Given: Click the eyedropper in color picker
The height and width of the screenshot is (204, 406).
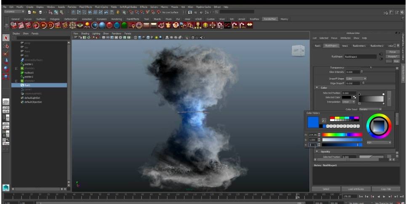Looking at the screenshot, I should tap(323, 120).
